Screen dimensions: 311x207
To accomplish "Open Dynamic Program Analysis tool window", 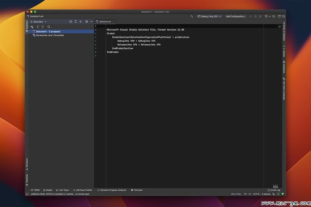I will pos(112,190).
